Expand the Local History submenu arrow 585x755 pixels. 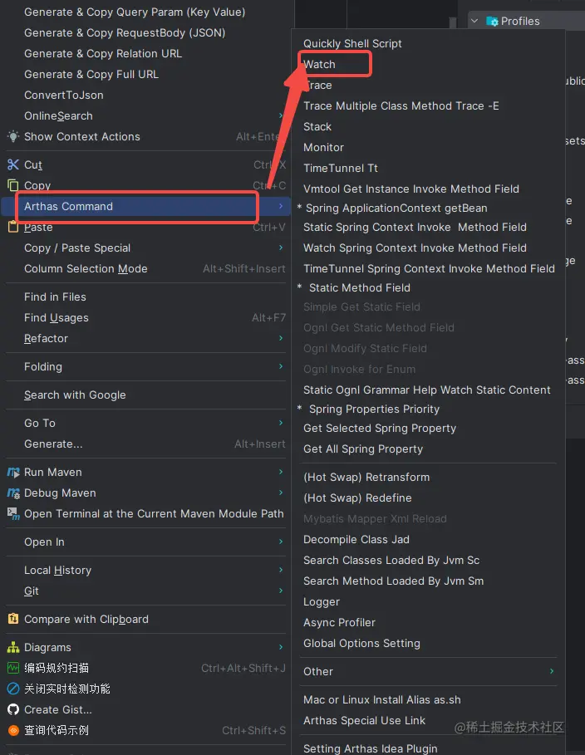tap(281, 570)
